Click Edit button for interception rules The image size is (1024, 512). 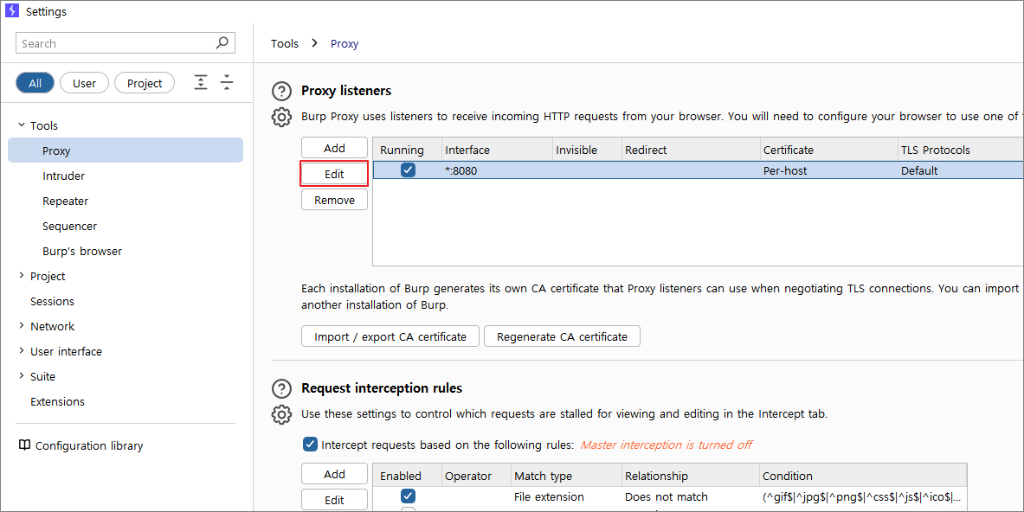click(334, 500)
